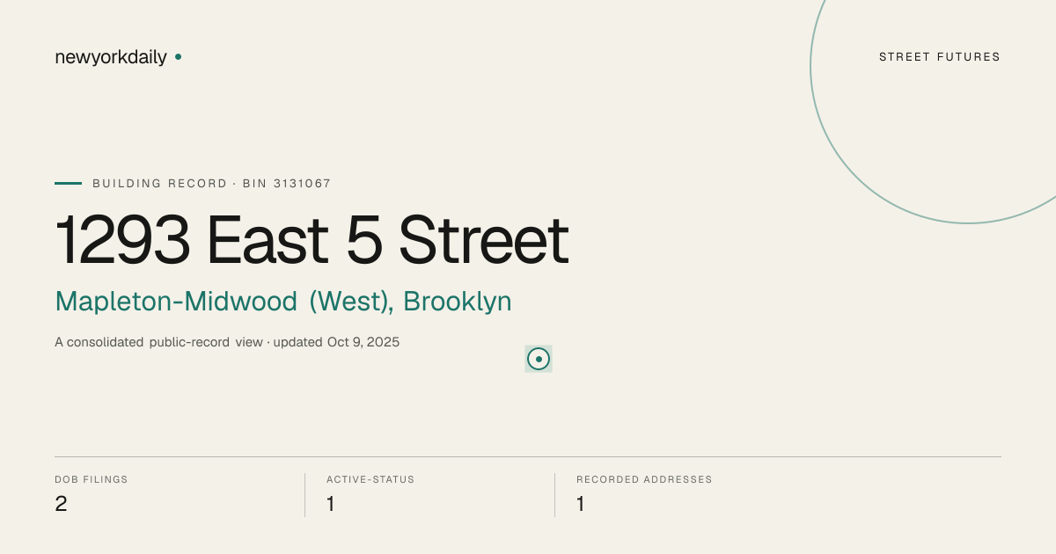This screenshot has width=1056, height=554.
Task: Click the green dot beside newyorkdaily
Action: tap(178, 56)
